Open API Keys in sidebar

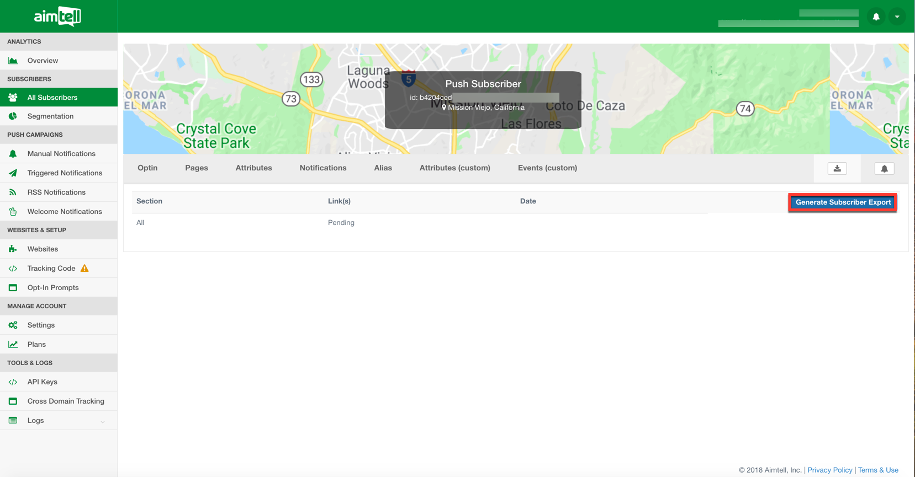[43, 382]
